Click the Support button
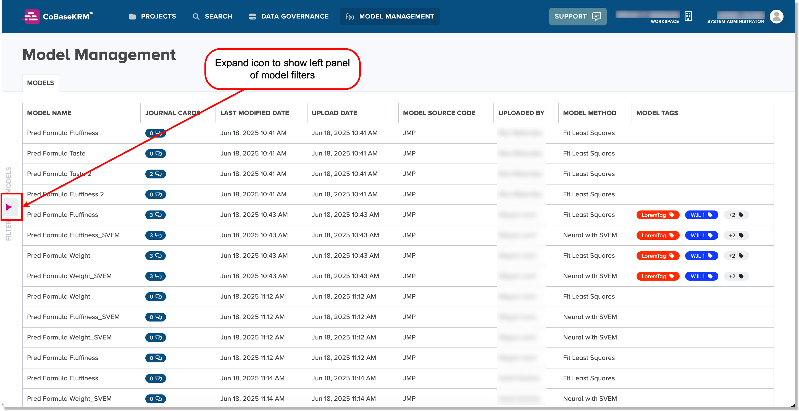Image resolution: width=799 pixels, height=411 pixels. pos(577,17)
